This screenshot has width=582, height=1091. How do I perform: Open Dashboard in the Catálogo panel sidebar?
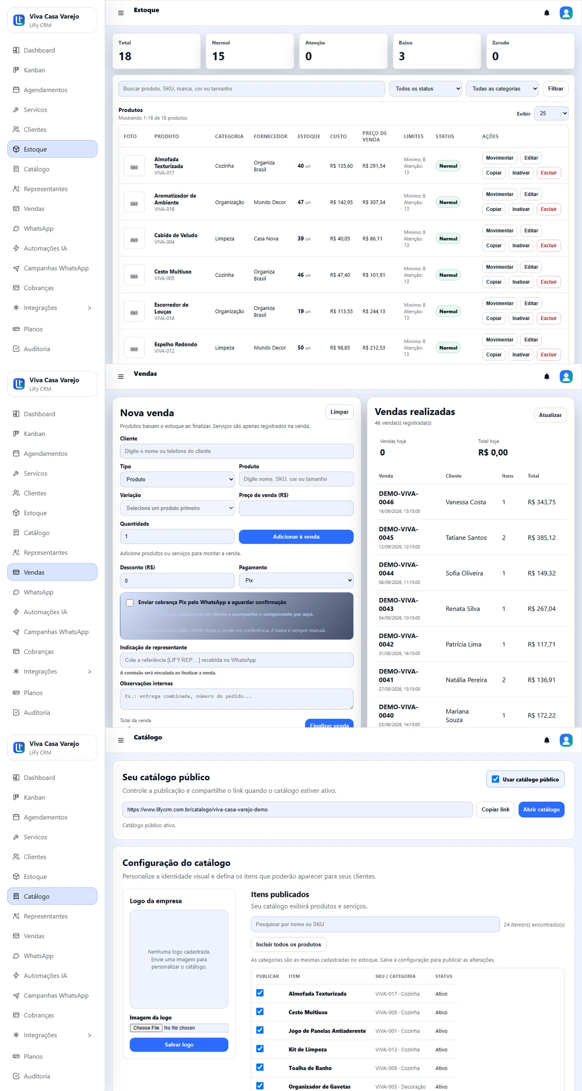pyautogui.click(x=52, y=778)
